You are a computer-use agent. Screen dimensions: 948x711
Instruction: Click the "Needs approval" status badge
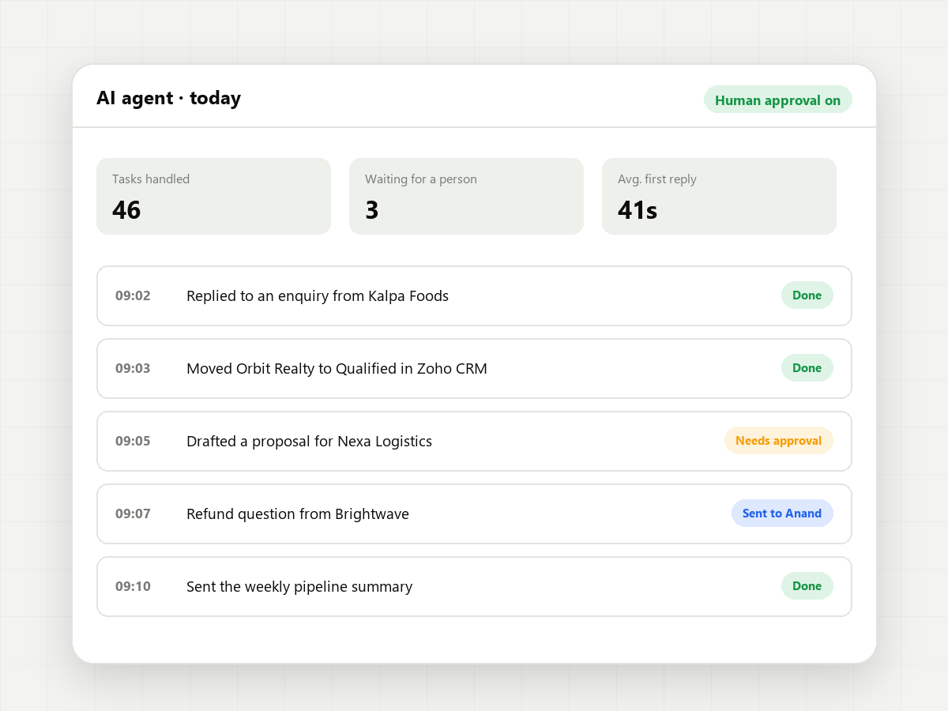779,441
